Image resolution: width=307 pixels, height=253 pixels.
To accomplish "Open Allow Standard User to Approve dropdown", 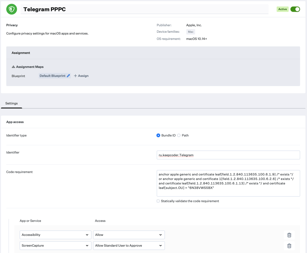I will pyautogui.click(x=129, y=245).
